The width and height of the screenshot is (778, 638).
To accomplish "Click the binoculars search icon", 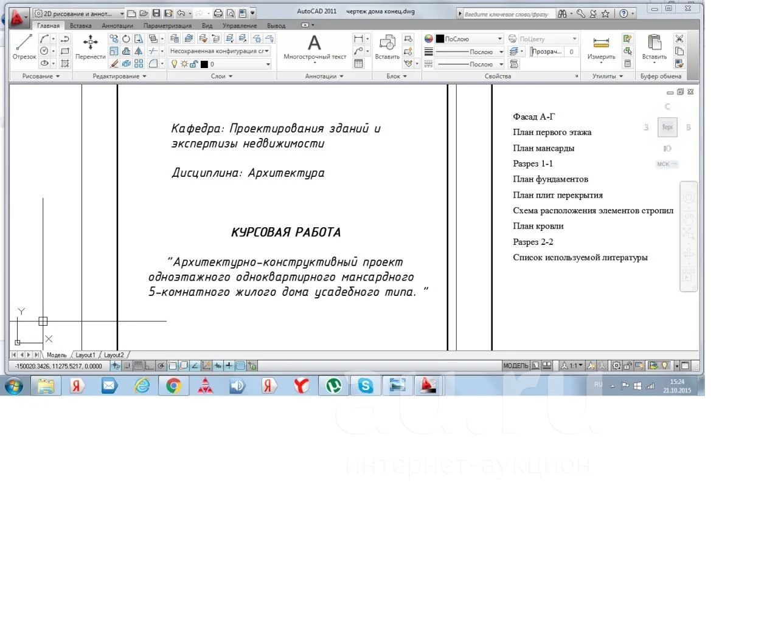I will point(562,13).
